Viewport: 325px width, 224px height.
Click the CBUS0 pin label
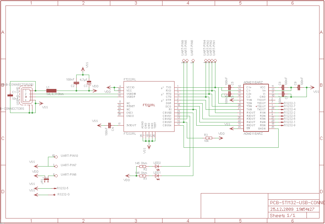coord(167,113)
